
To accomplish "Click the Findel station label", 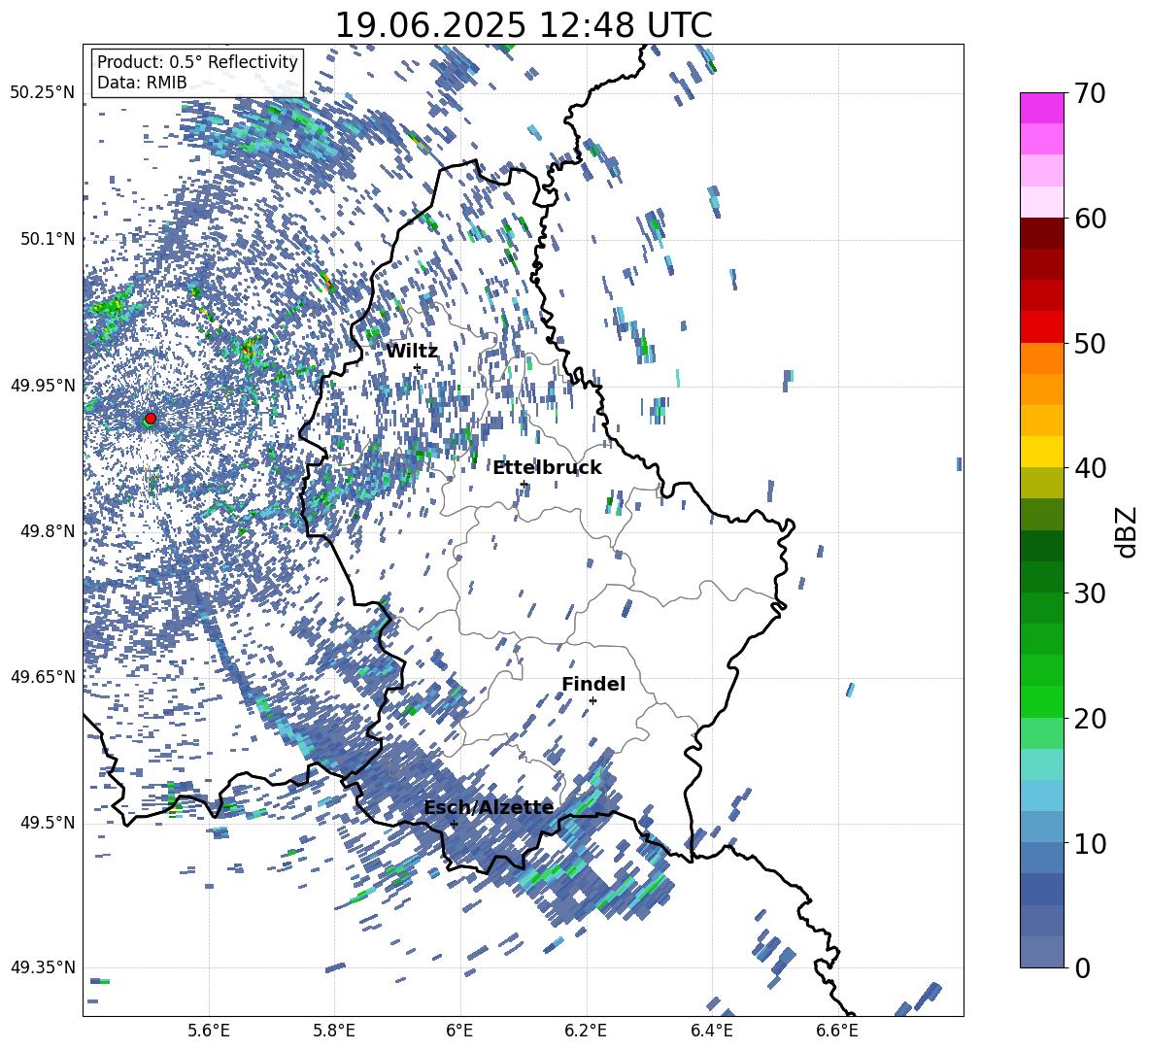I will [593, 684].
